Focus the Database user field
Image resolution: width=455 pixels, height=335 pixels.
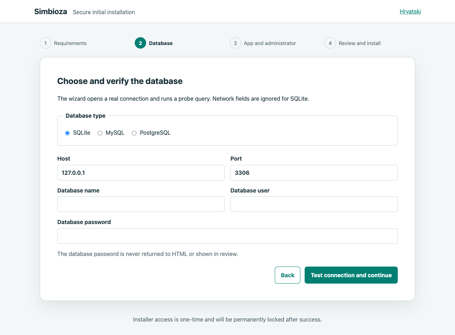coord(314,204)
